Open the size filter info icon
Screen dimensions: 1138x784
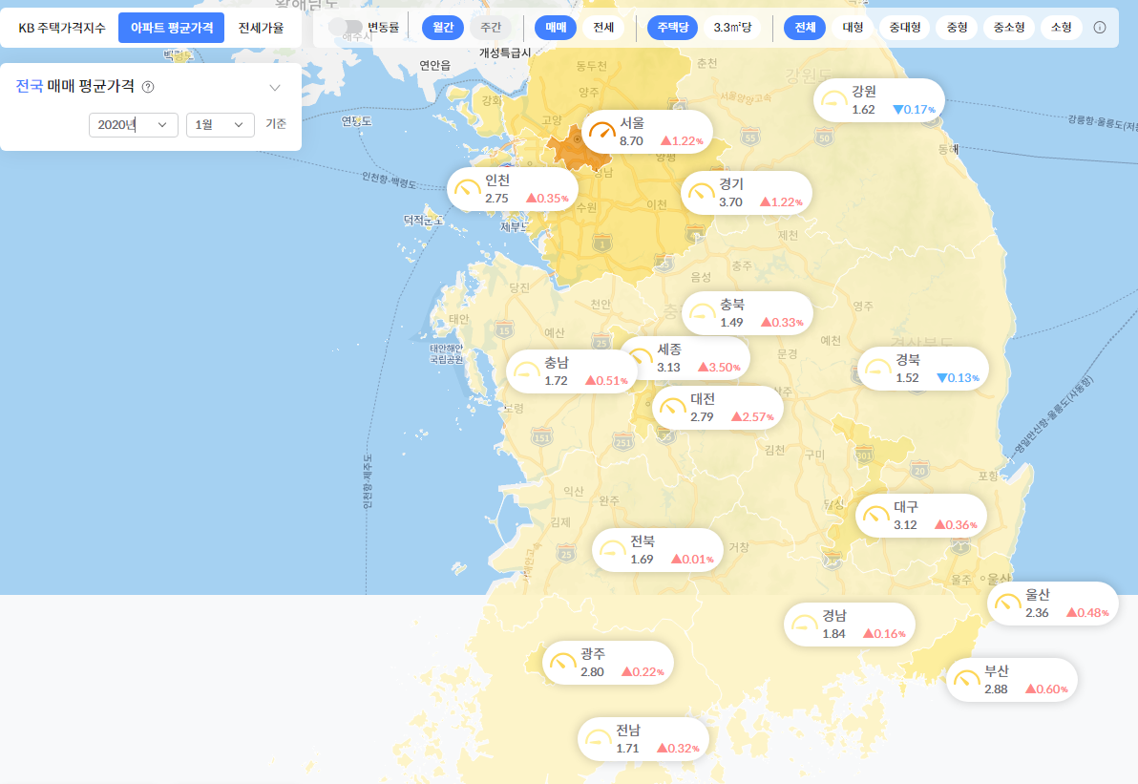pyautogui.click(x=1100, y=28)
